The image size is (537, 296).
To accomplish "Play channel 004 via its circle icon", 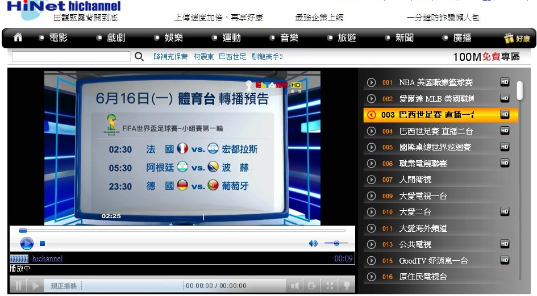I will point(371,131).
